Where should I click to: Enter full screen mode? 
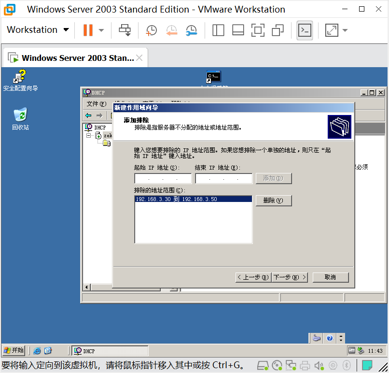pyautogui.click(x=258, y=30)
